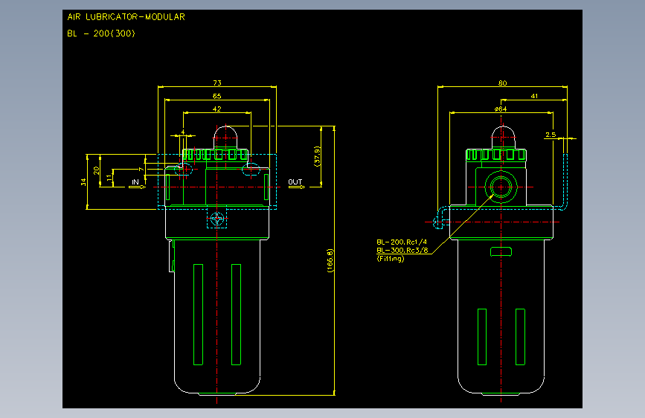This screenshot has width=645, height=418.
Task: Click the IN port label
Action: 135,181
